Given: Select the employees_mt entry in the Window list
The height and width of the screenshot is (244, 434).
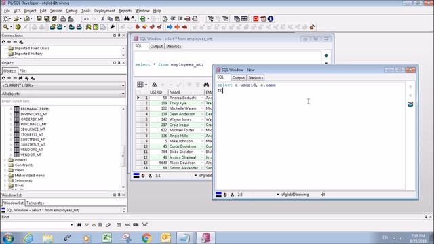Looking at the screenshot, I should click(x=43, y=210).
